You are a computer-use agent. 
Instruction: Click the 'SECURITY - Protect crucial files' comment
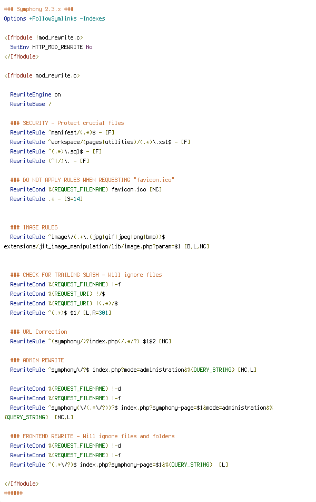point(67,123)
